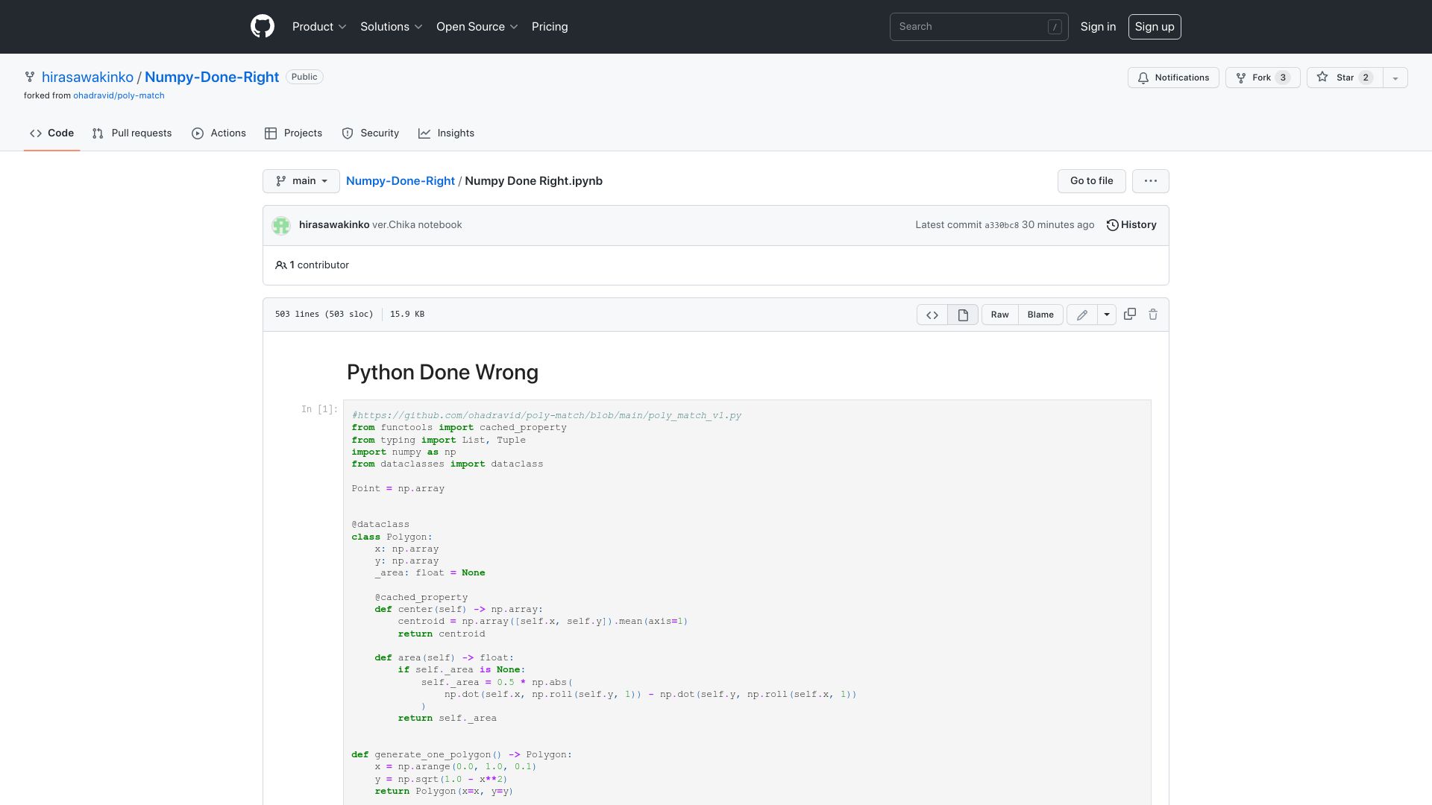Open the Security tab
The width and height of the screenshot is (1432, 805).
370,133
